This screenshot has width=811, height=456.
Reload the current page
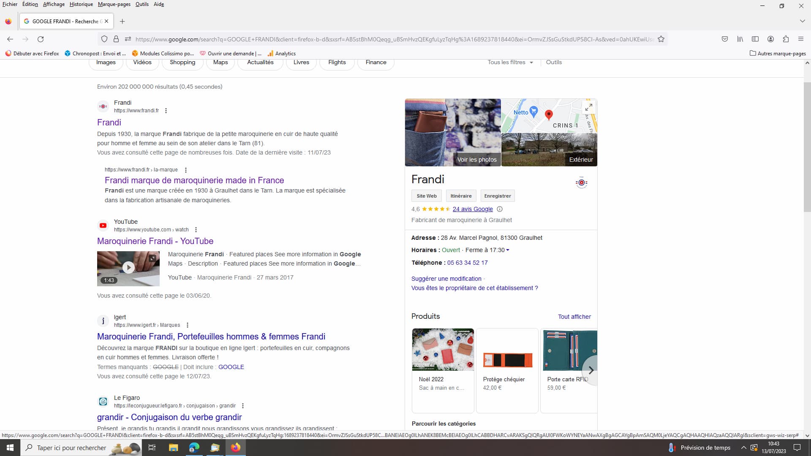pos(41,39)
